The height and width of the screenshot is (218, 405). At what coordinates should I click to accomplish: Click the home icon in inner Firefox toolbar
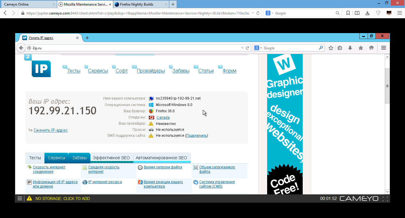pyautogui.click(x=361, y=48)
